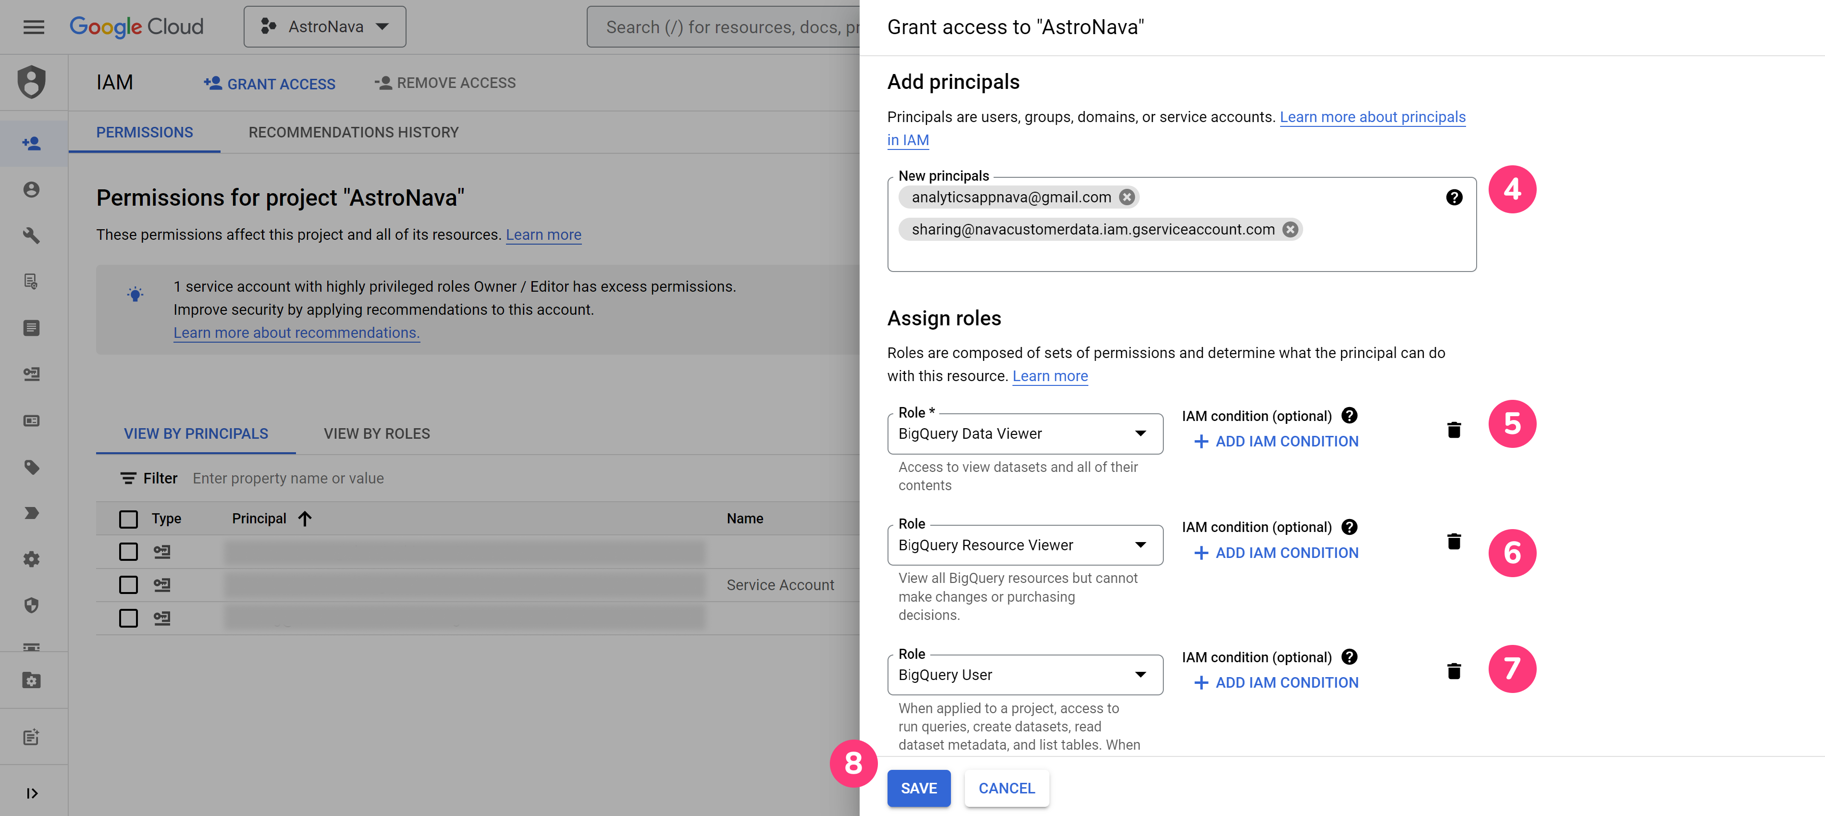Click the IAM shield product icon
Image resolution: width=1825 pixels, height=816 pixels.
32,82
